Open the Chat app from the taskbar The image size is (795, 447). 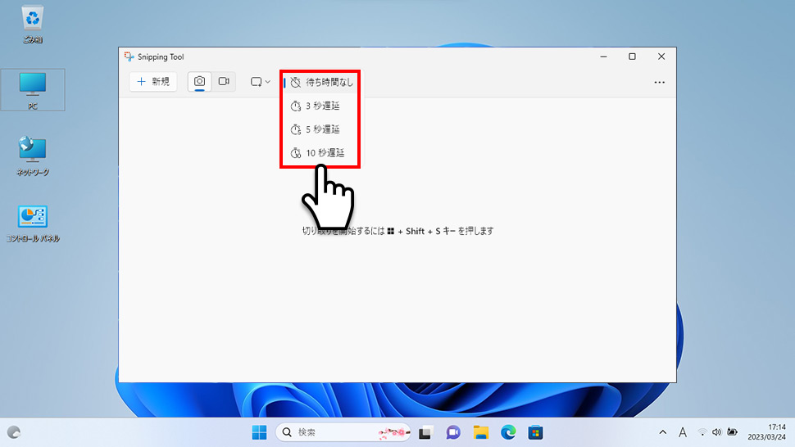pyautogui.click(x=453, y=432)
